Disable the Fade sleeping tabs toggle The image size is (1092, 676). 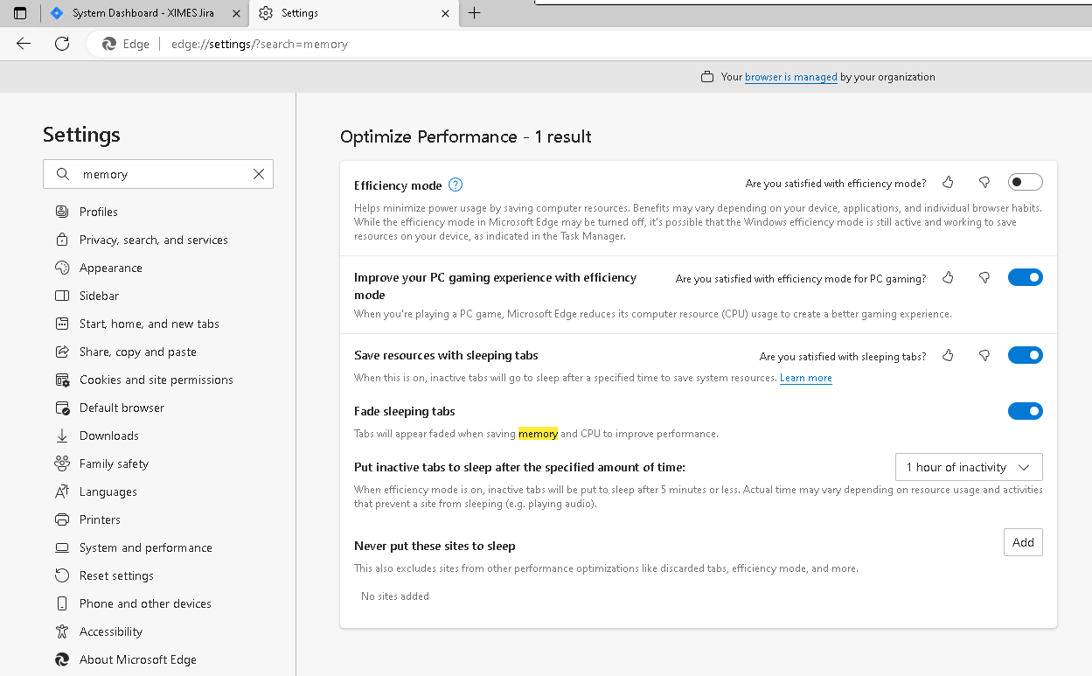click(x=1026, y=411)
